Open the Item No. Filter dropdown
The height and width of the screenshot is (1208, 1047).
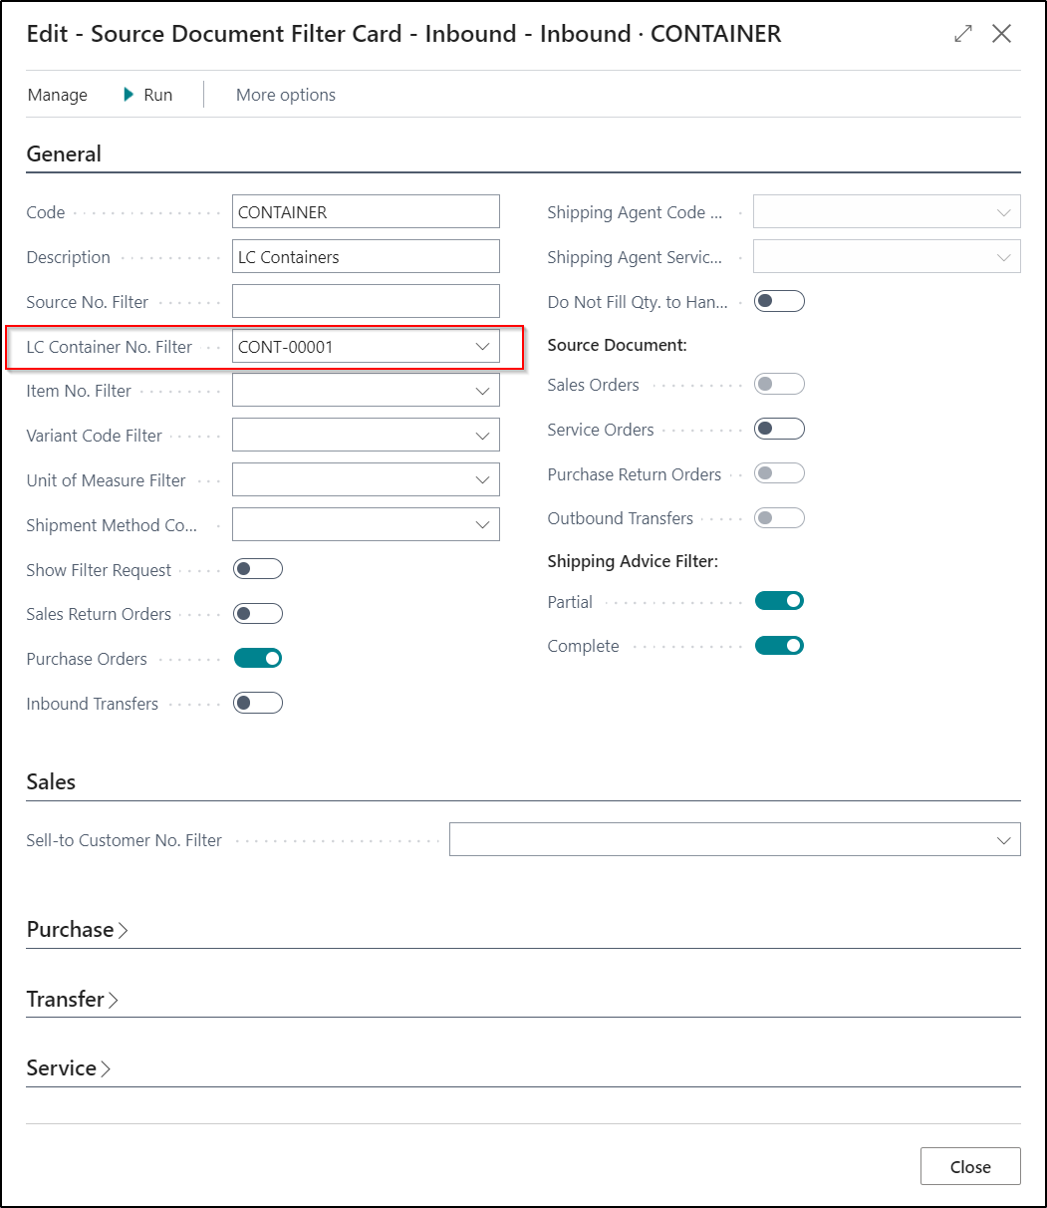[x=482, y=391]
